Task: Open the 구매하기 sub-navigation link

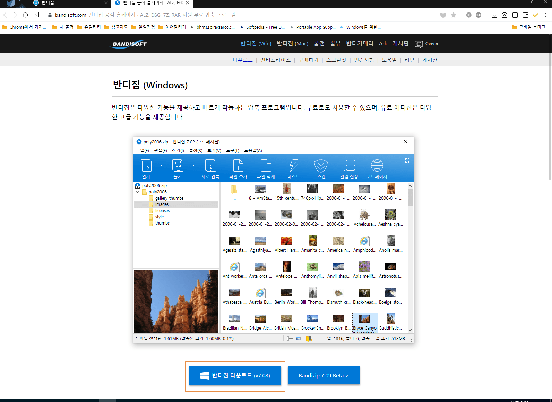Action: (x=308, y=60)
